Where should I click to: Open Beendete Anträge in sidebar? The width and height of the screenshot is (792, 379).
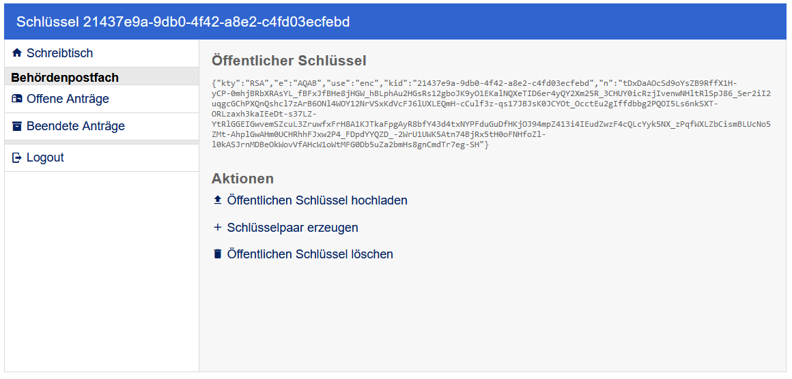(75, 126)
